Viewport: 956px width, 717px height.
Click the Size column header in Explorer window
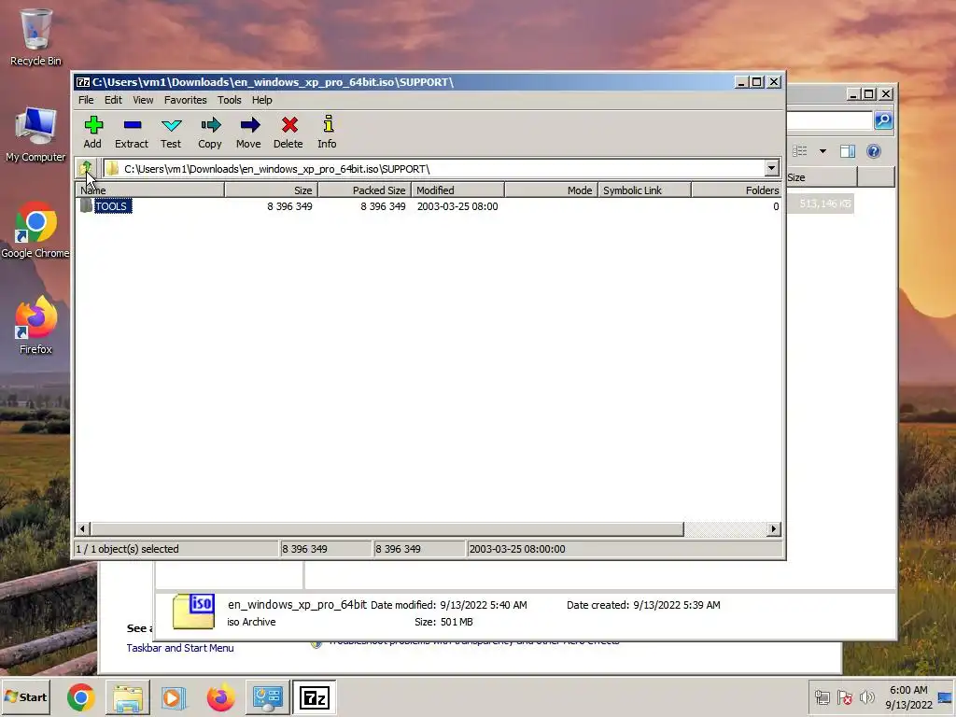point(822,177)
